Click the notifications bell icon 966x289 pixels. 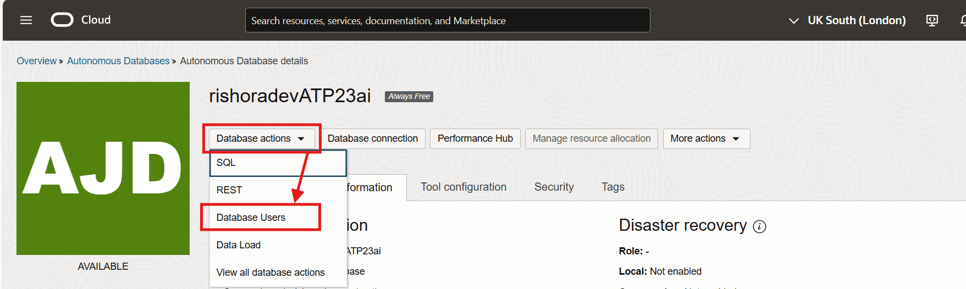pyautogui.click(x=962, y=20)
